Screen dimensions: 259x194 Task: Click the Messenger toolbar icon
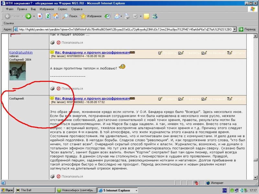(x=155, y=16)
